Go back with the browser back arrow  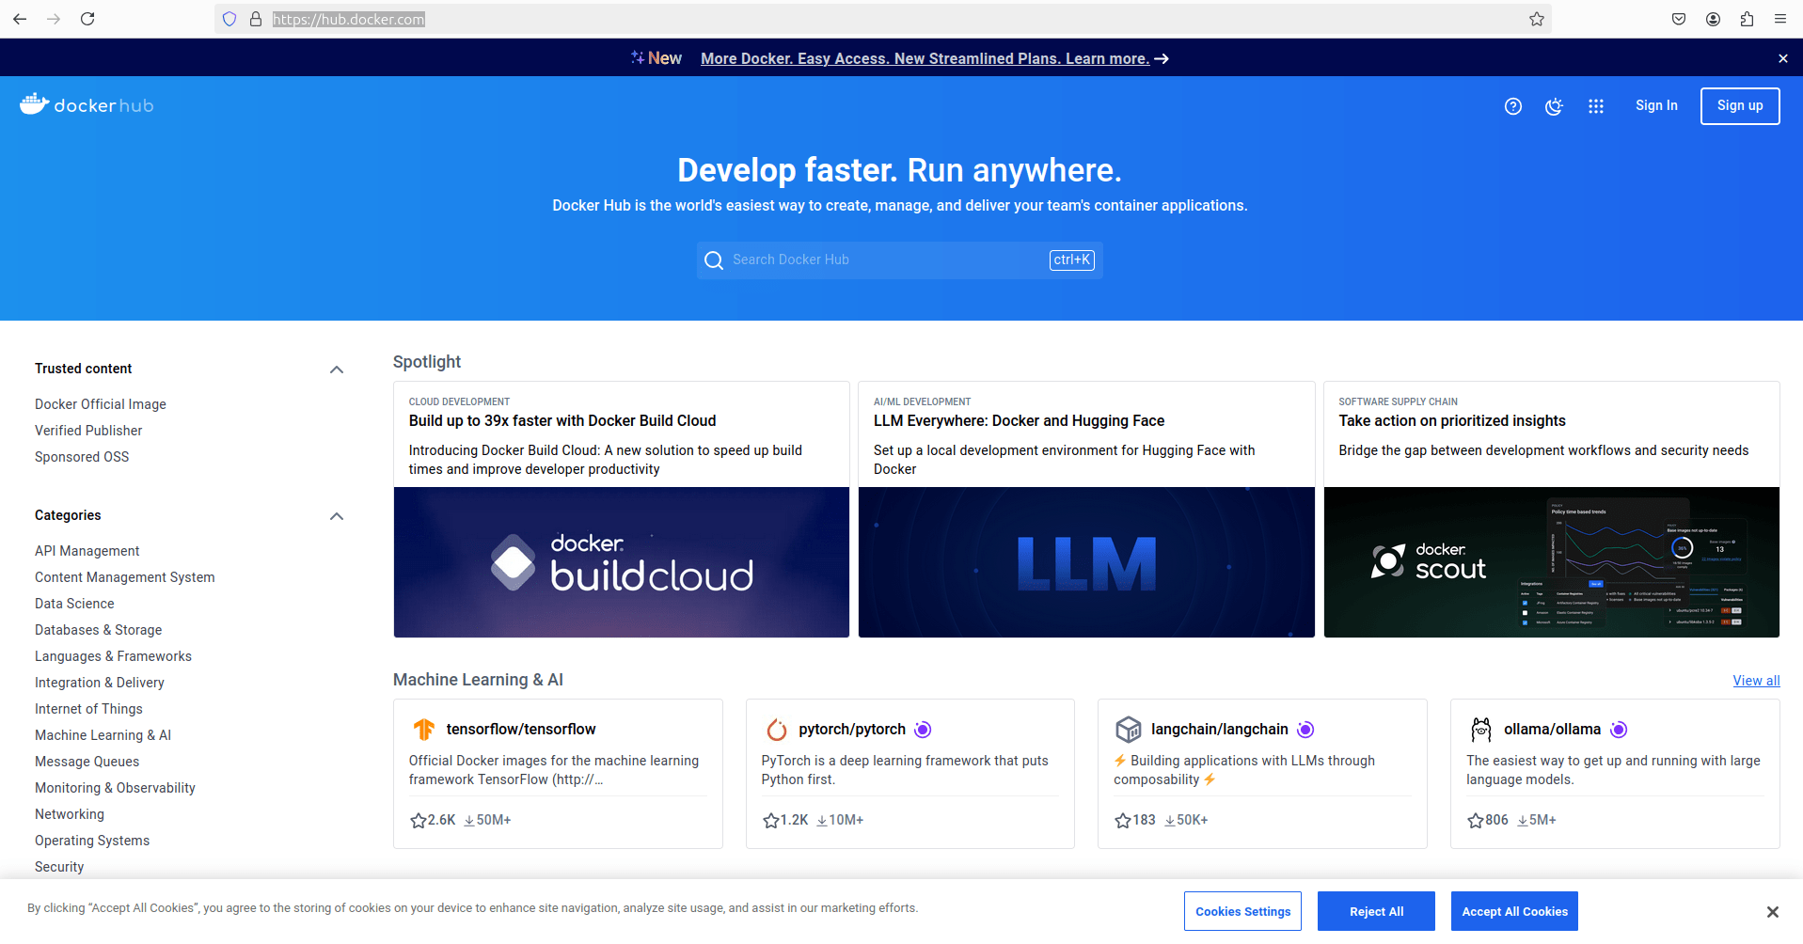coord(20,19)
